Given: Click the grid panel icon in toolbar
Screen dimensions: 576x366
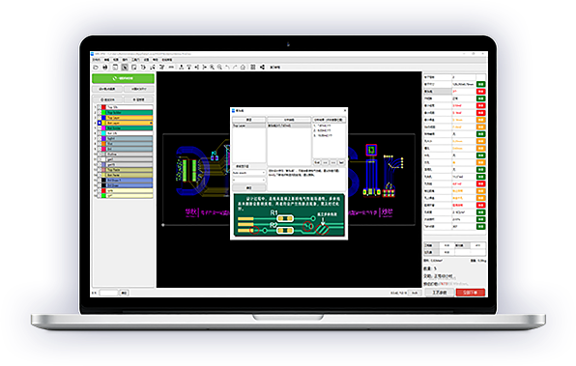Looking at the screenshot, I should [x=253, y=68].
